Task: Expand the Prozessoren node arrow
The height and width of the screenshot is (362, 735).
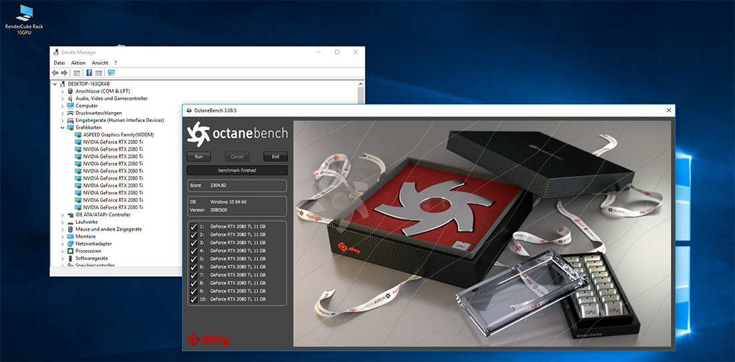Action: pyautogui.click(x=62, y=251)
